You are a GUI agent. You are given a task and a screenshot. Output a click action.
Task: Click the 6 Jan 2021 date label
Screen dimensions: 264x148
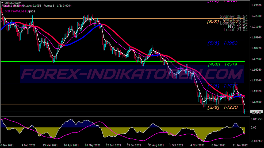pyautogui.click(x=7, y=146)
